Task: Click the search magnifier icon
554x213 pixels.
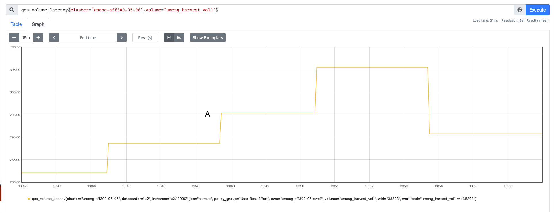Action: click(12, 10)
